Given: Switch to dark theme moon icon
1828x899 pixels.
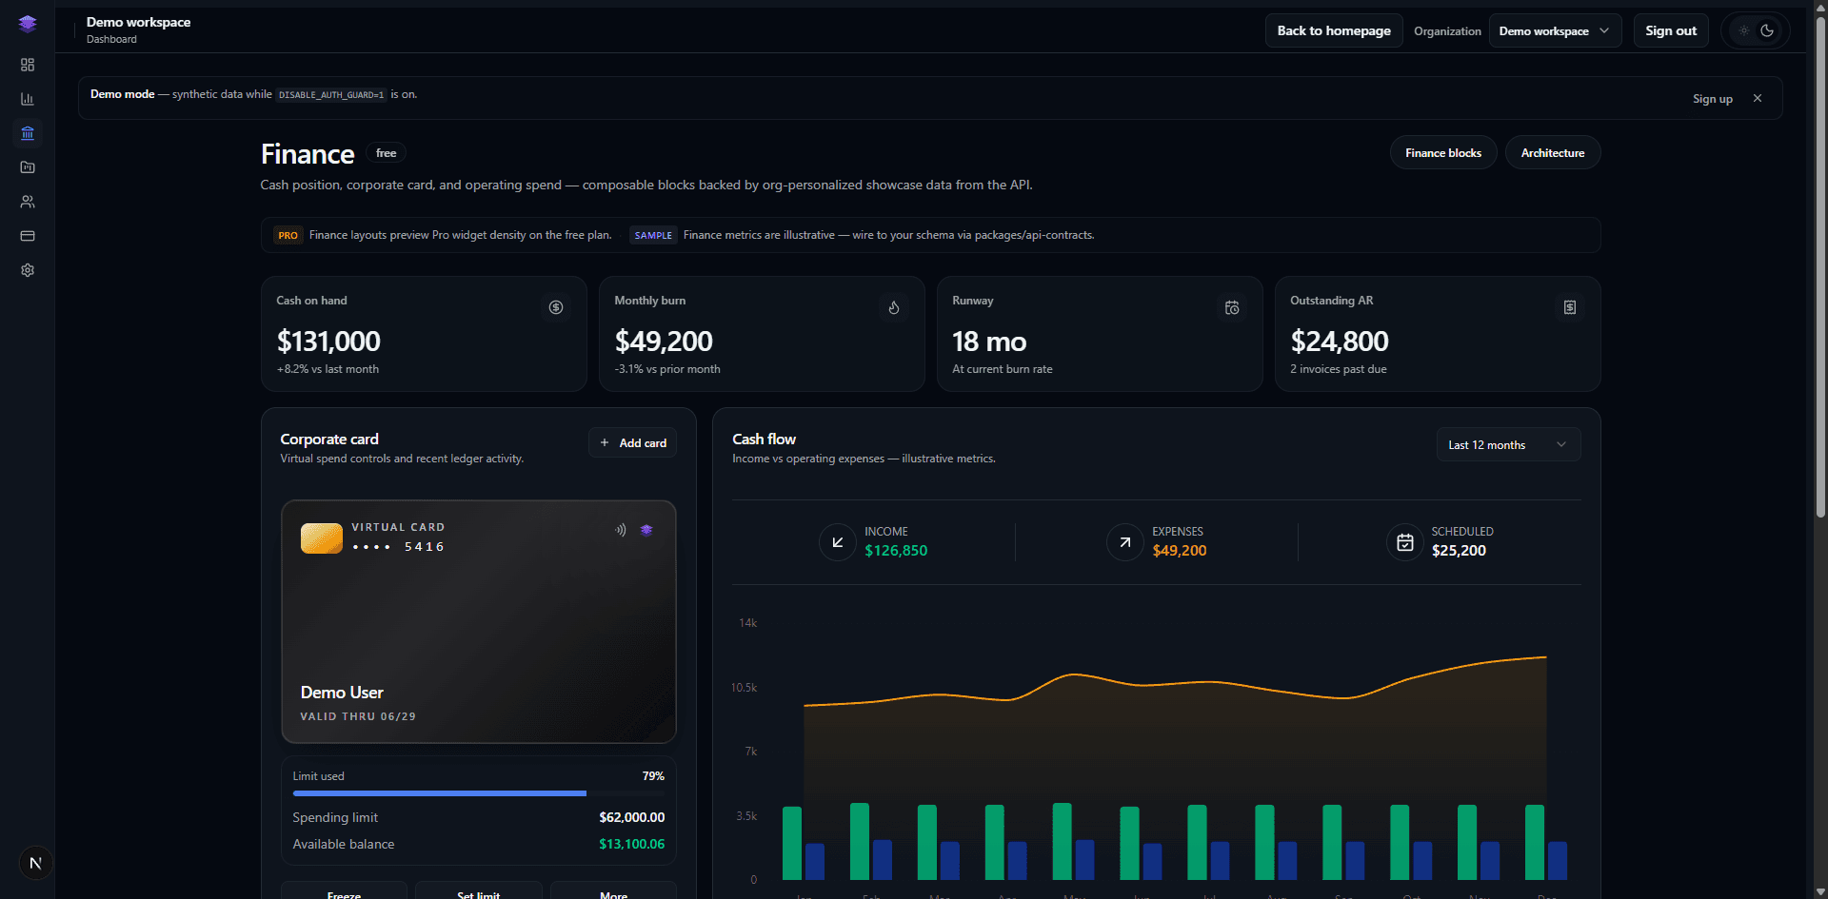Looking at the screenshot, I should point(1767,30).
